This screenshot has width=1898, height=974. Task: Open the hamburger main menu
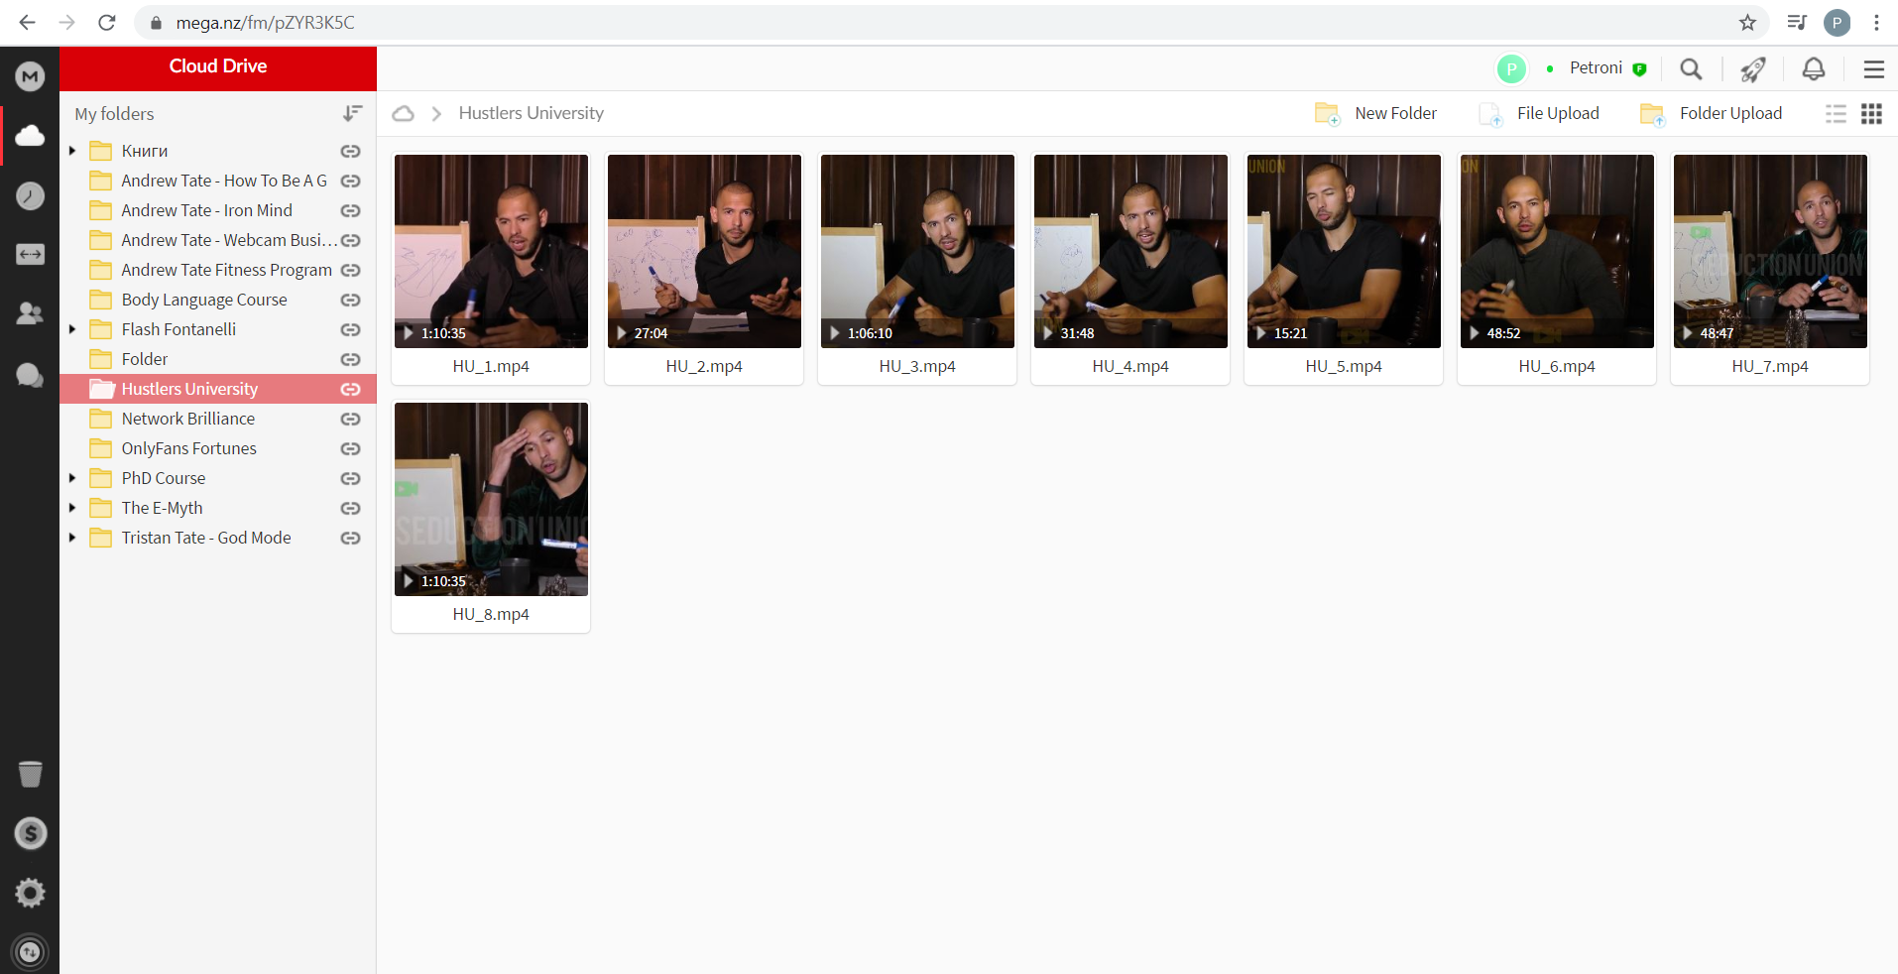[1873, 68]
